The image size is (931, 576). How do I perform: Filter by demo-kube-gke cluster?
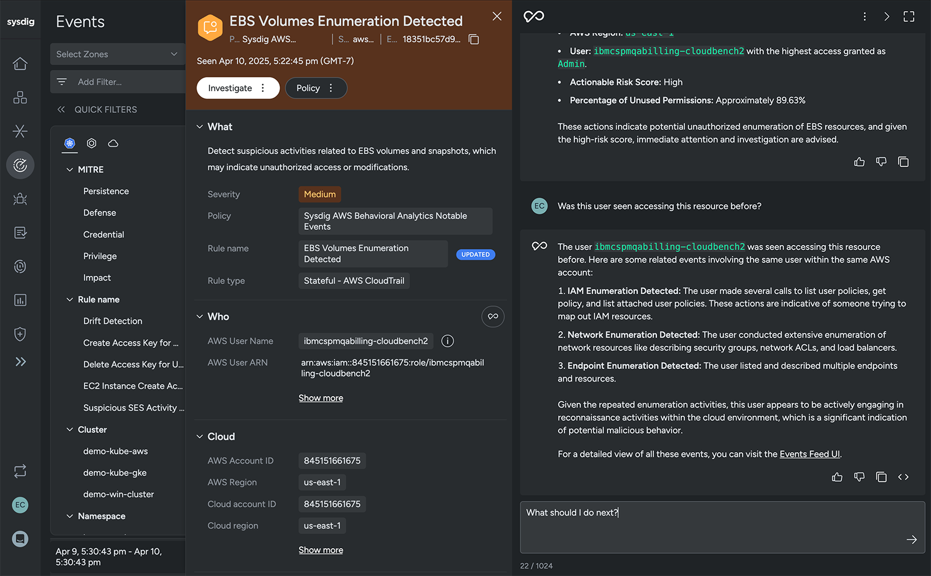tap(115, 473)
